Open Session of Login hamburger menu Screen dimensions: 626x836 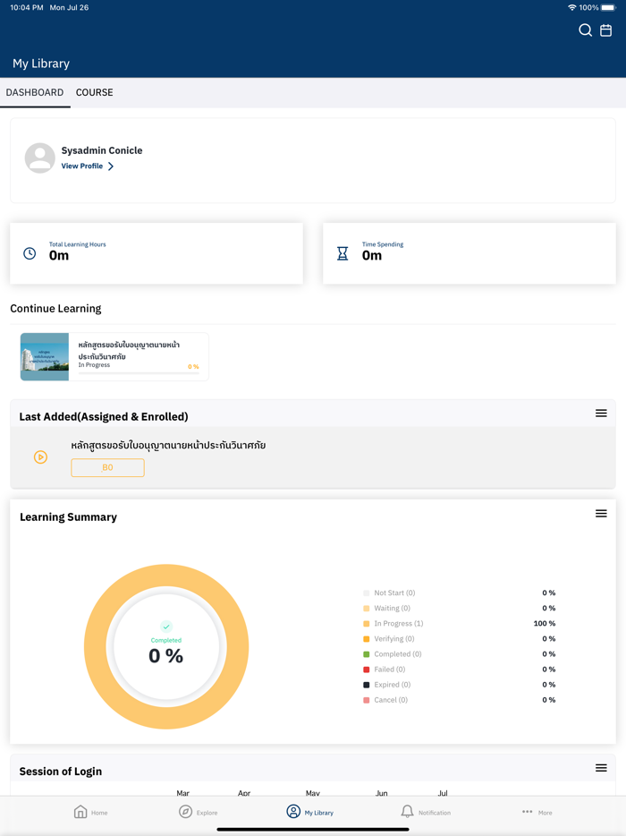click(x=601, y=768)
